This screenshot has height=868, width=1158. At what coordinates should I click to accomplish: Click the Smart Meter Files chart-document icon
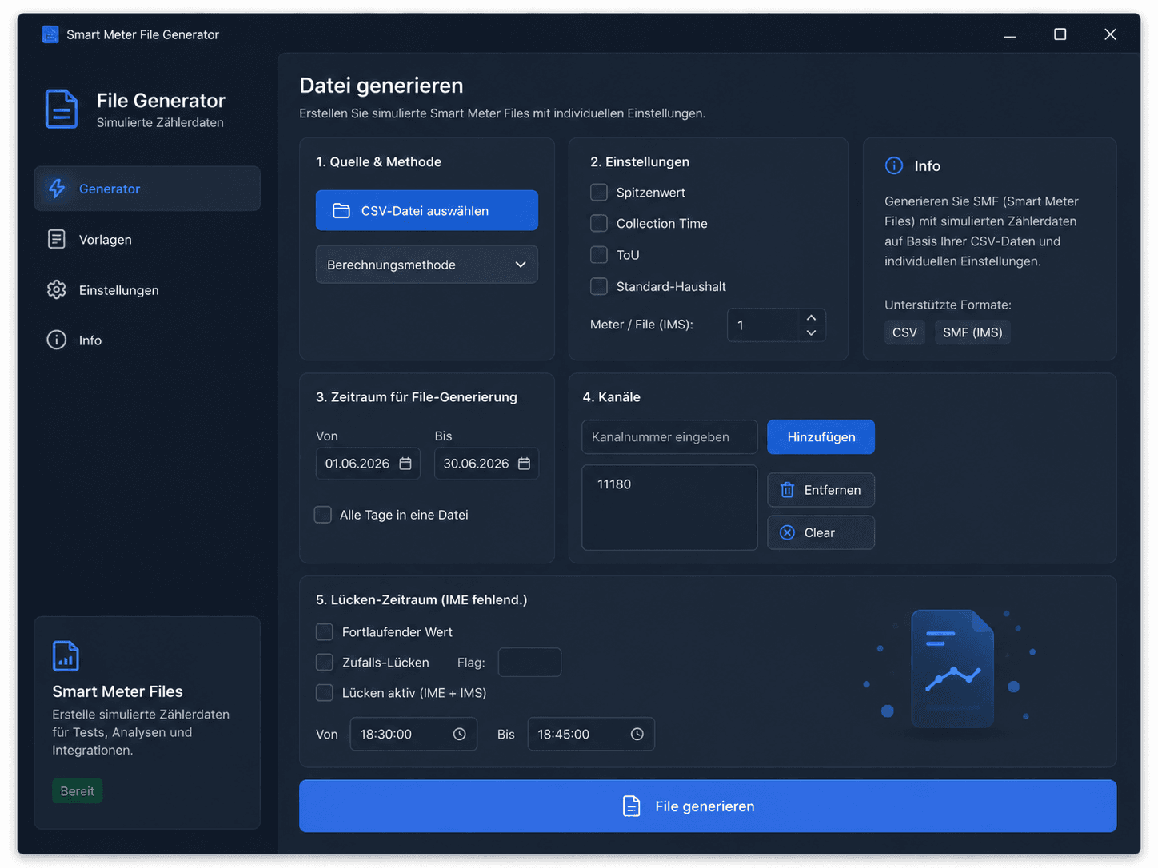pos(66,655)
